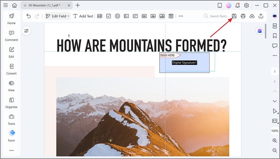Add a list box form field
The height and width of the screenshot is (159, 280).
[x=135, y=16]
